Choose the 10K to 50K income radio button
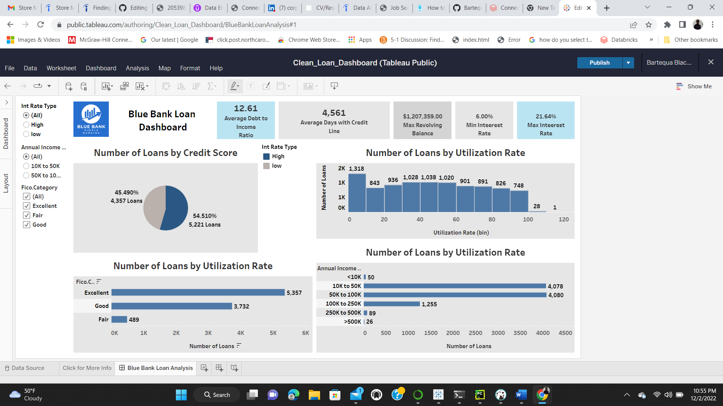The image size is (723, 406). tap(26, 166)
